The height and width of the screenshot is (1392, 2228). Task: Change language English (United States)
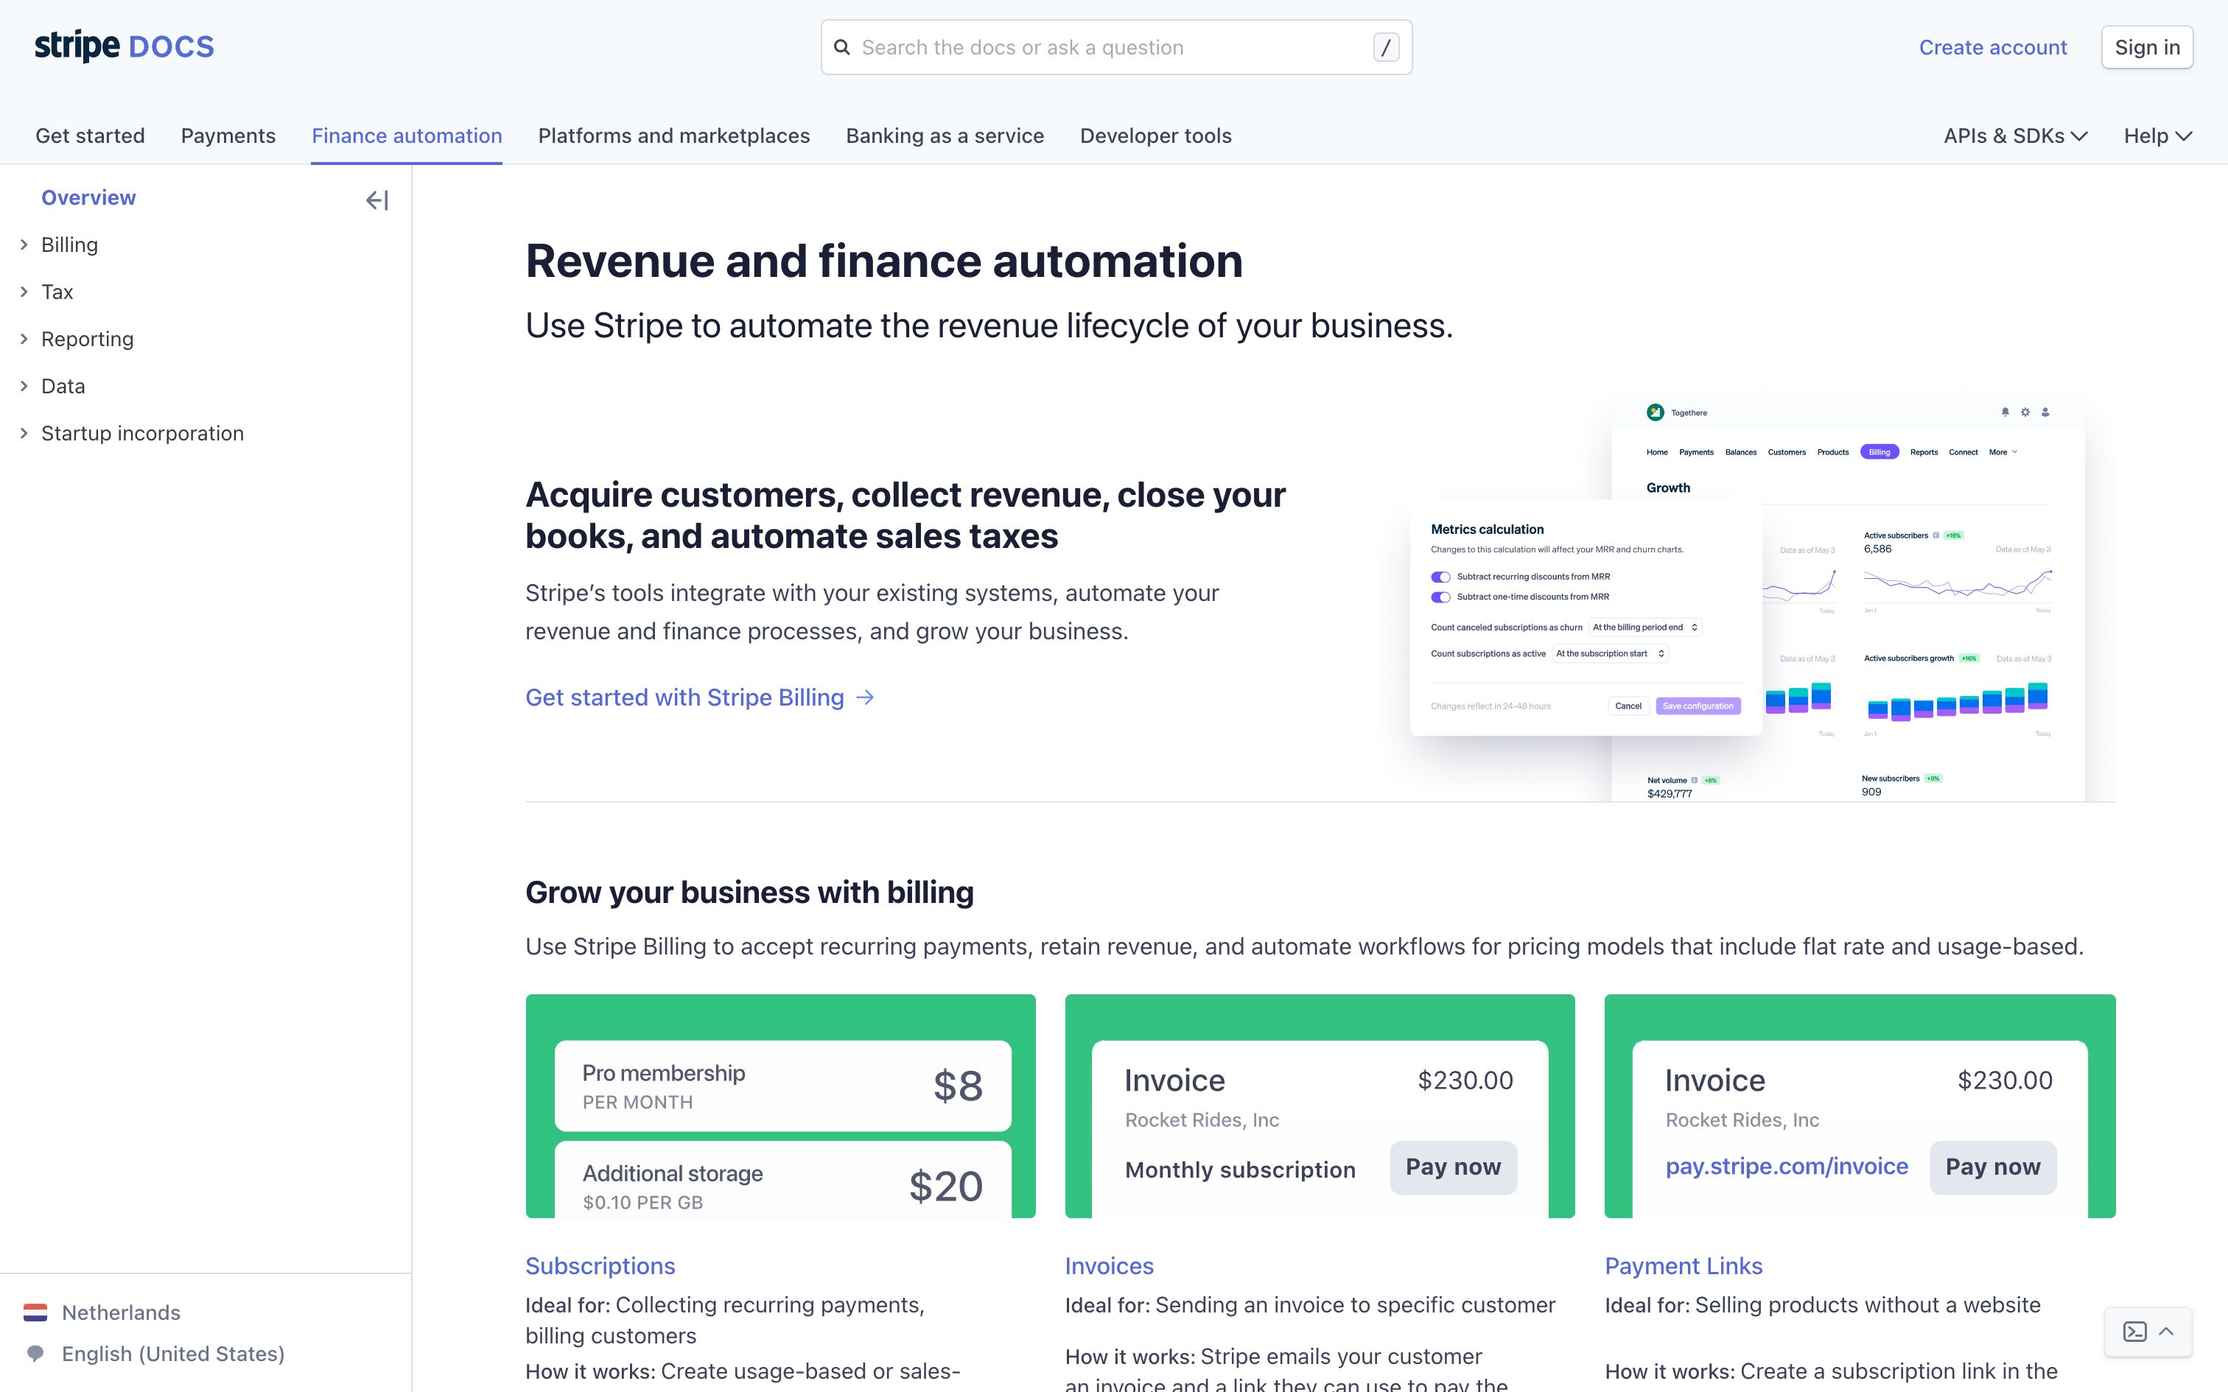pyautogui.click(x=154, y=1354)
